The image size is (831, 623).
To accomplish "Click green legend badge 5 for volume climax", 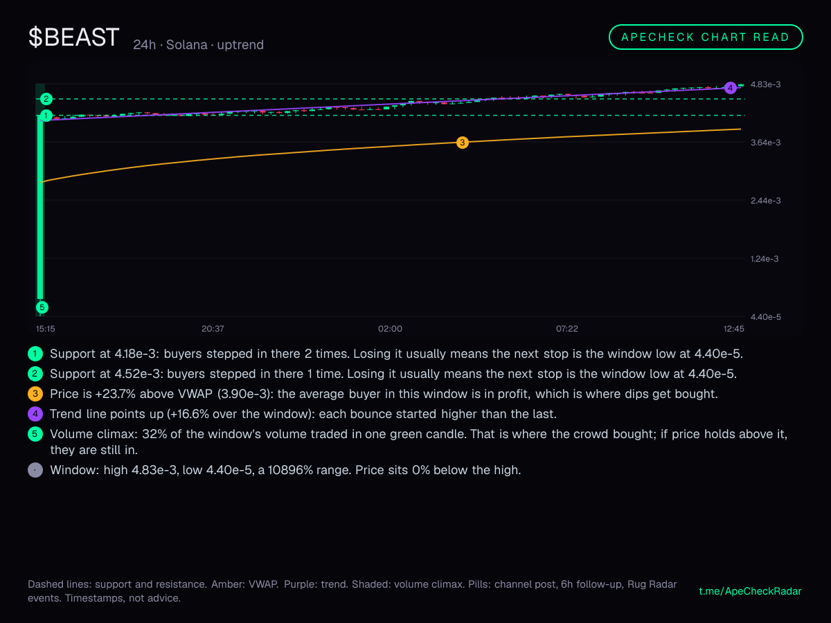I will (x=35, y=435).
